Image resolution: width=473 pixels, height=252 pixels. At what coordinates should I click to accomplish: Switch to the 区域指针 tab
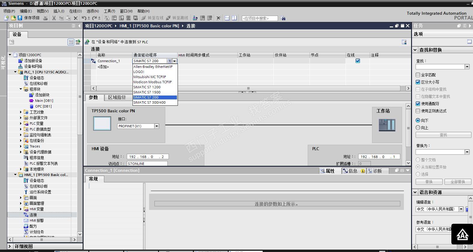[x=117, y=98]
